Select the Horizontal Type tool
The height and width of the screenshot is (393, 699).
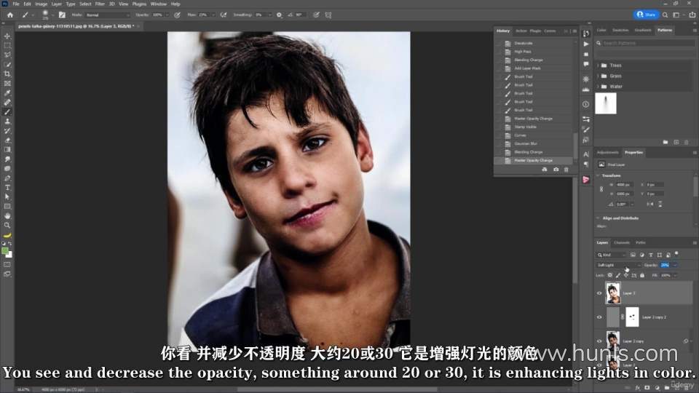(7, 188)
